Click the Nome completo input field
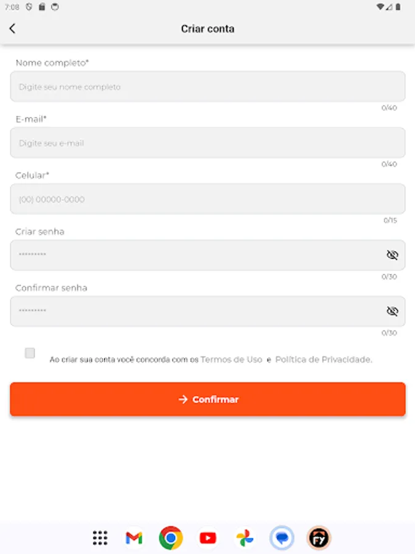The width and height of the screenshot is (415, 554). pyautogui.click(x=207, y=86)
